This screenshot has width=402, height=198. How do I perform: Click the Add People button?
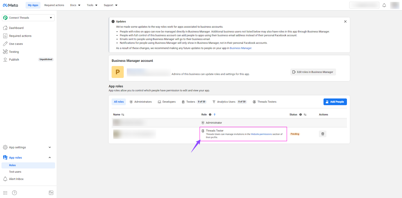(x=335, y=102)
